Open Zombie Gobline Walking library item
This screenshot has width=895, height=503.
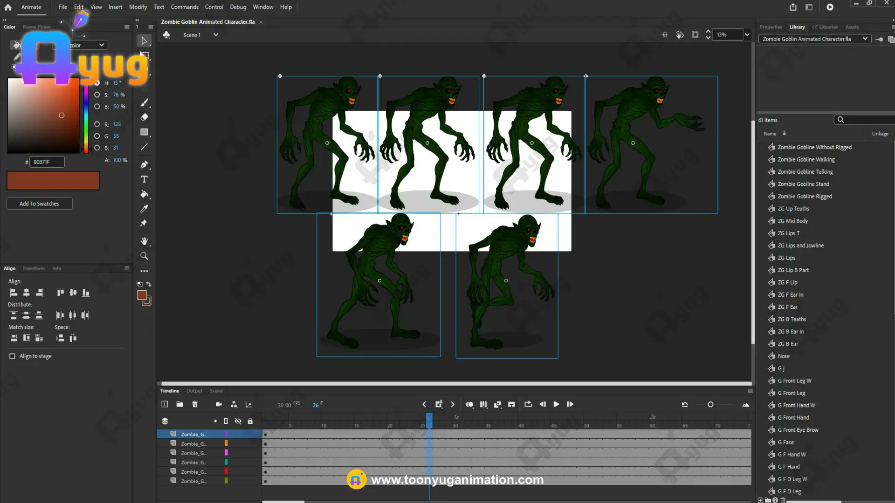click(x=806, y=159)
